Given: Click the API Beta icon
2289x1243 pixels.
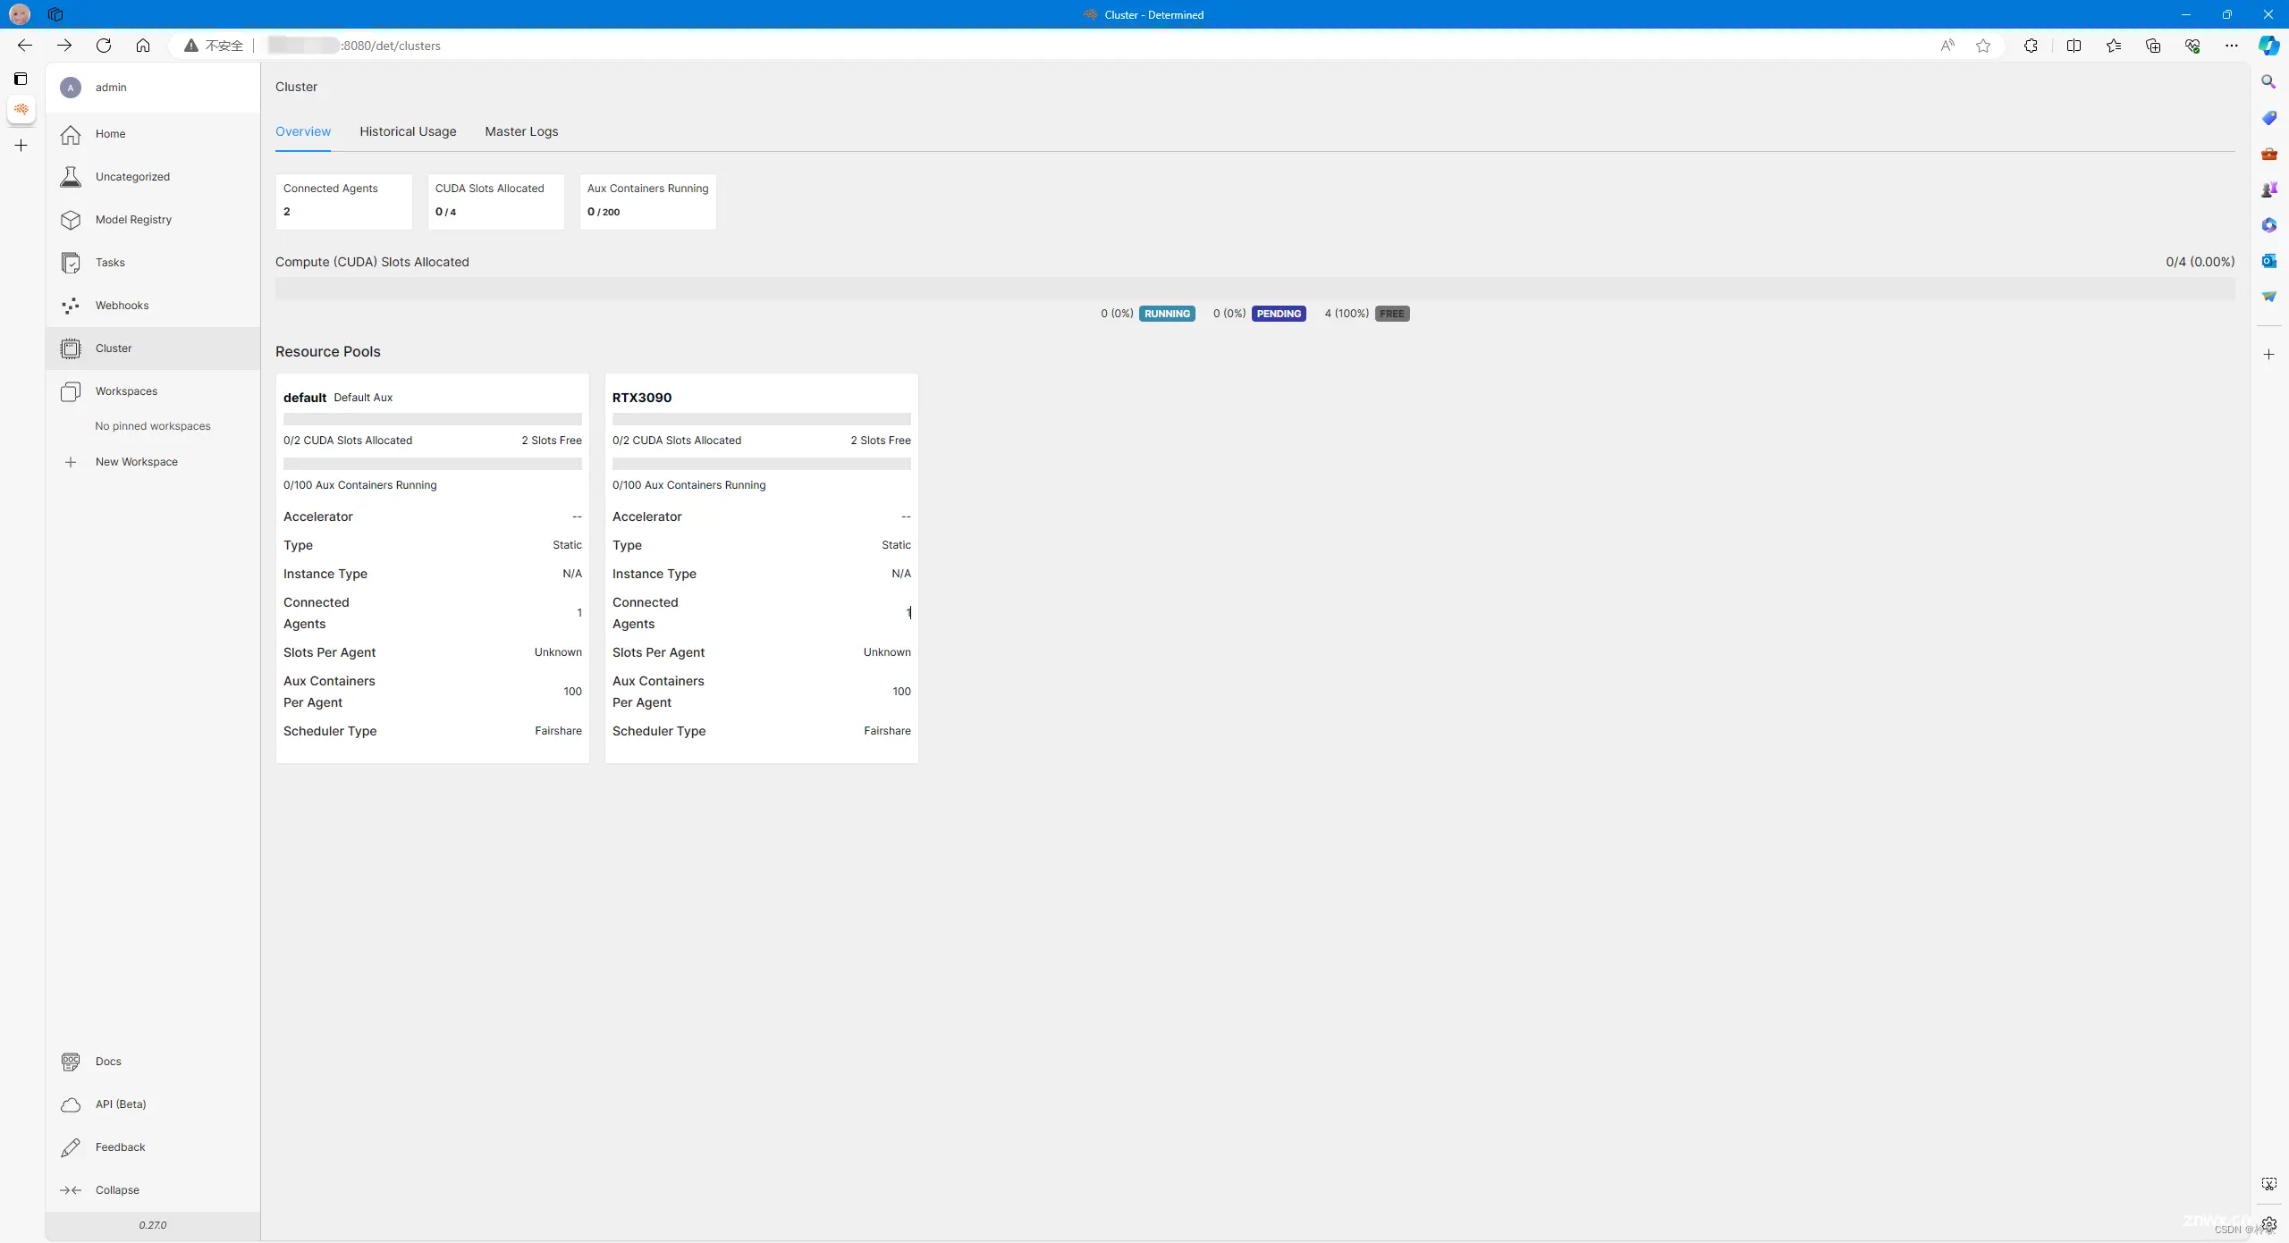Looking at the screenshot, I should (x=69, y=1104).
